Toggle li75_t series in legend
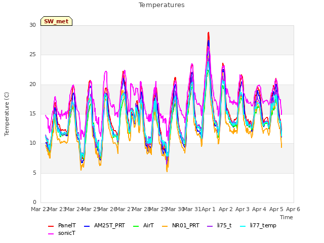Viewport: 324px width, 243px height. point(219,225)
